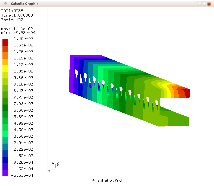Screen dimensions: 214x190
Task: Maximize the Calculix Graphix window
Action: (204, 4)
